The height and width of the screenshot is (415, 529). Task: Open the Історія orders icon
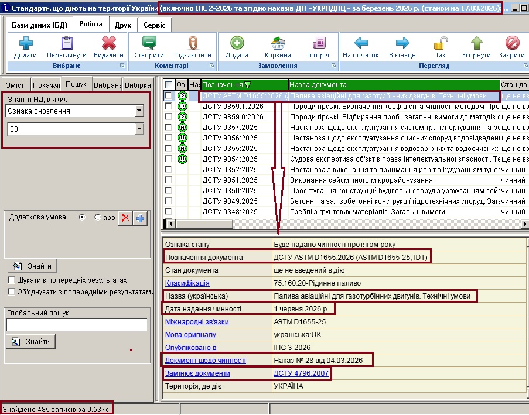(318, 43)
